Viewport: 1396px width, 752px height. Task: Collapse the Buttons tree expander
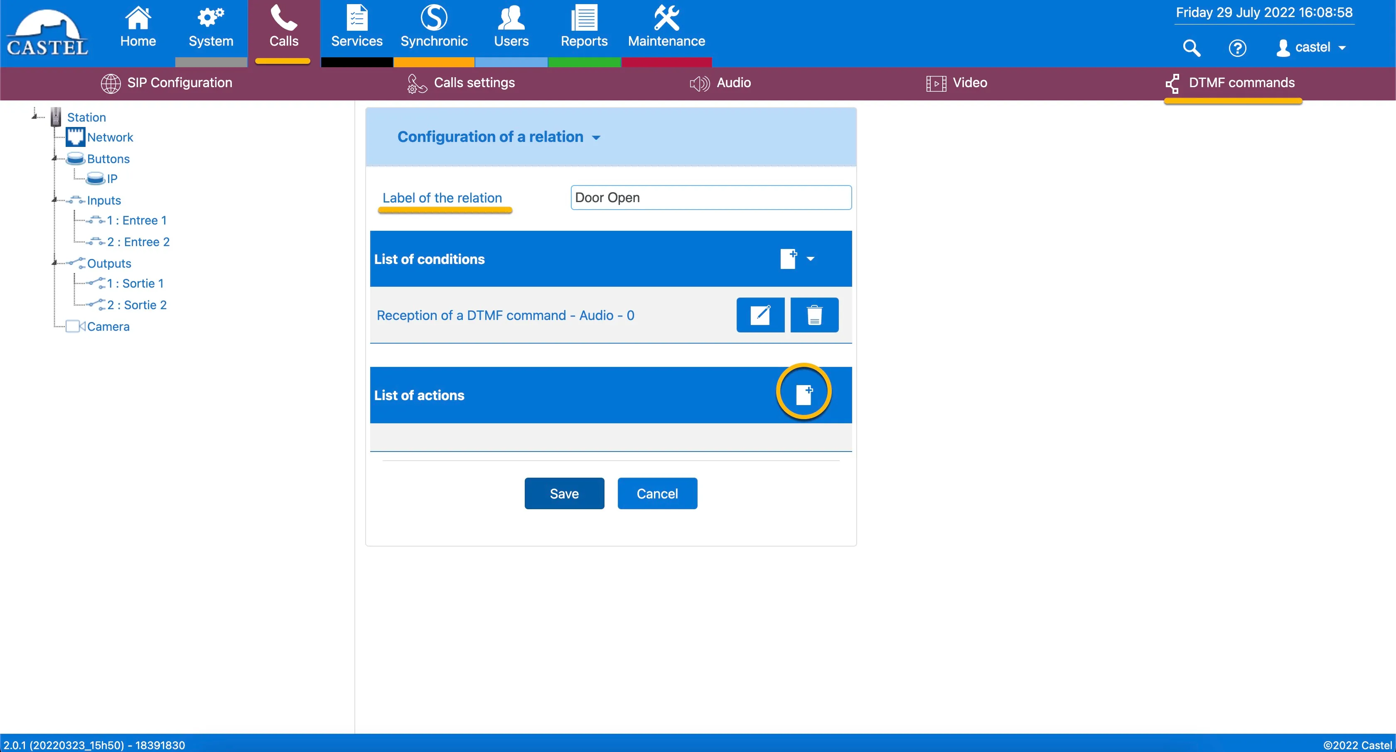click(54, 159)
